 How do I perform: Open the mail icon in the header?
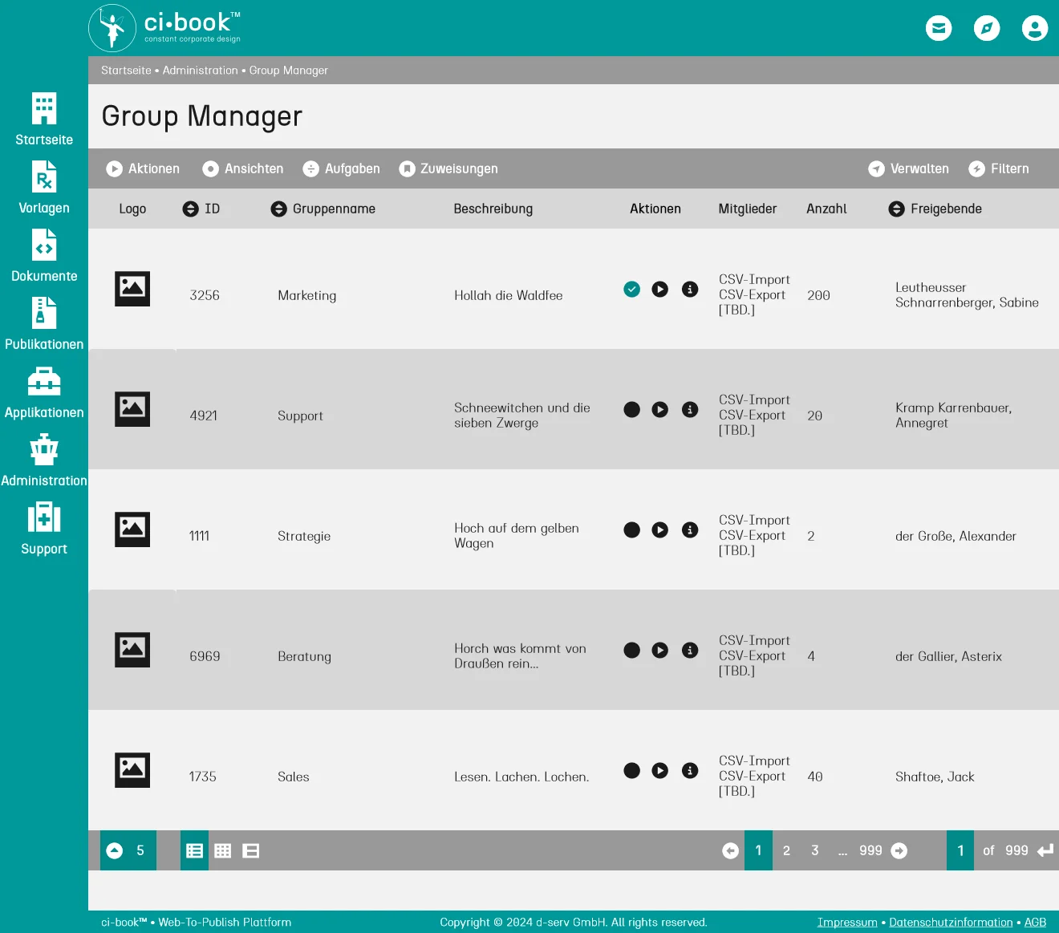(939, 28)
